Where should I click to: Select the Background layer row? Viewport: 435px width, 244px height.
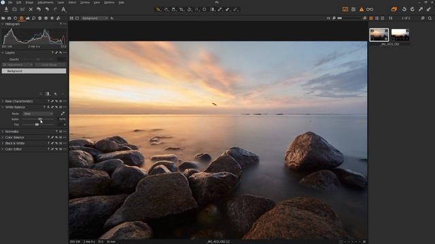[34, 71]
